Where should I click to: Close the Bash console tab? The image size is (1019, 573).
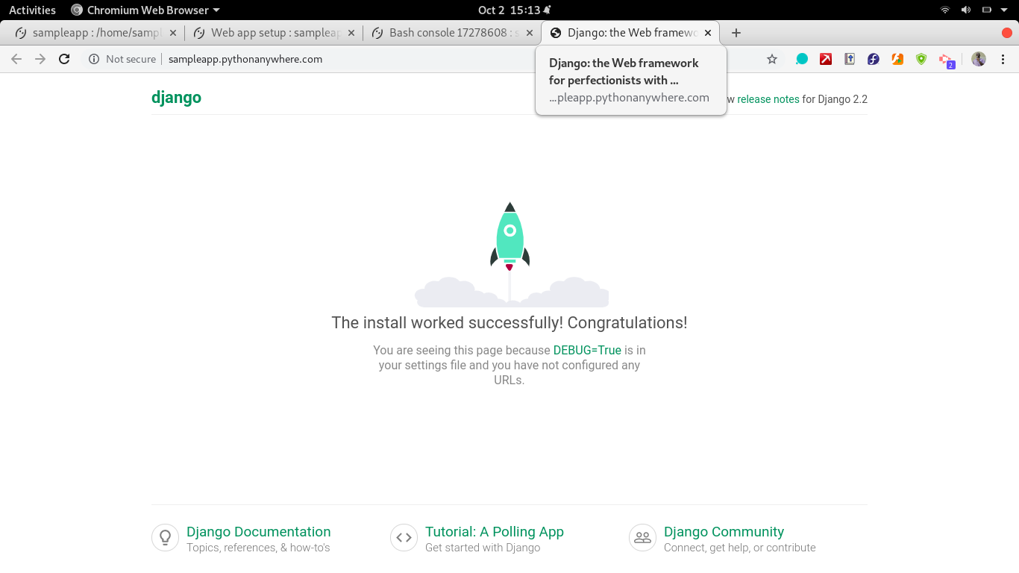pyautogui.click(x=530, y=33)
